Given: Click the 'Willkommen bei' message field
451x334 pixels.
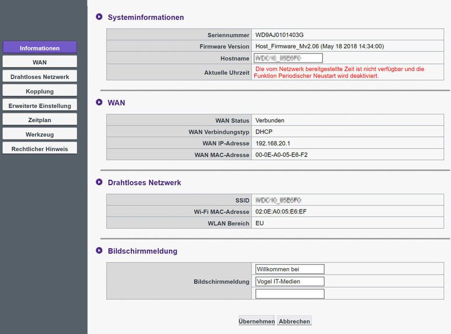Looking at the screenshot, I should coord(290,269).
